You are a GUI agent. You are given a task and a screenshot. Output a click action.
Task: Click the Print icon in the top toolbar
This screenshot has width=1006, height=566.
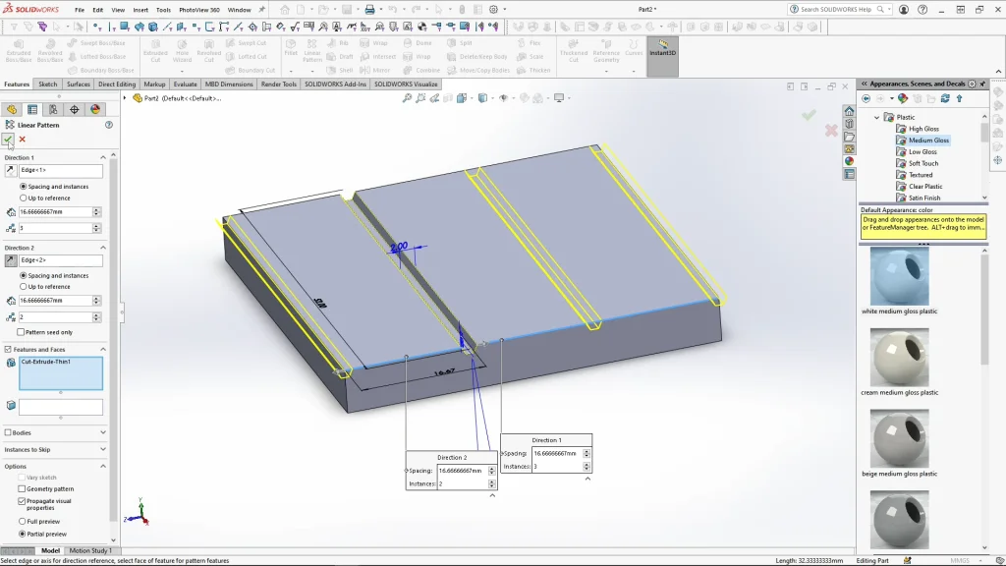369,10
